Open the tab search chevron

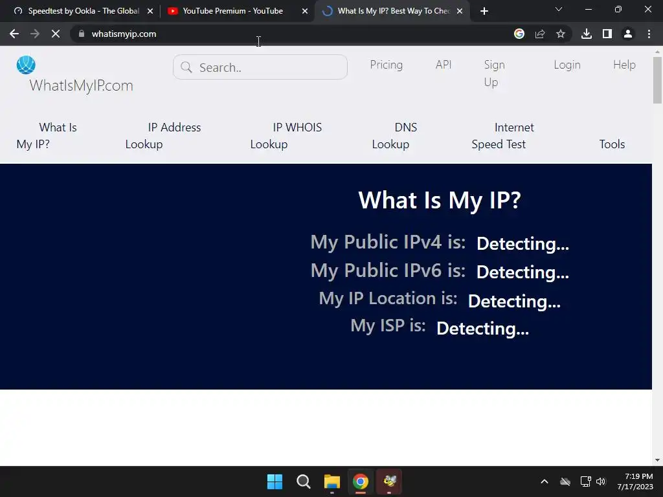tap(559, 9)
